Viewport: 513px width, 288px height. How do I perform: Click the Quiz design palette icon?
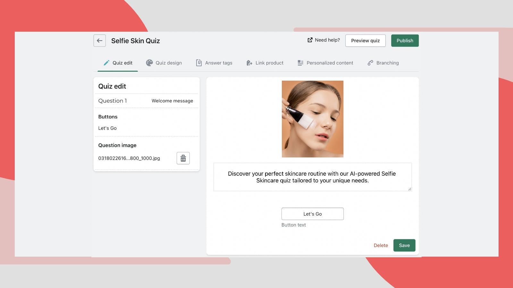coord(149,63)
